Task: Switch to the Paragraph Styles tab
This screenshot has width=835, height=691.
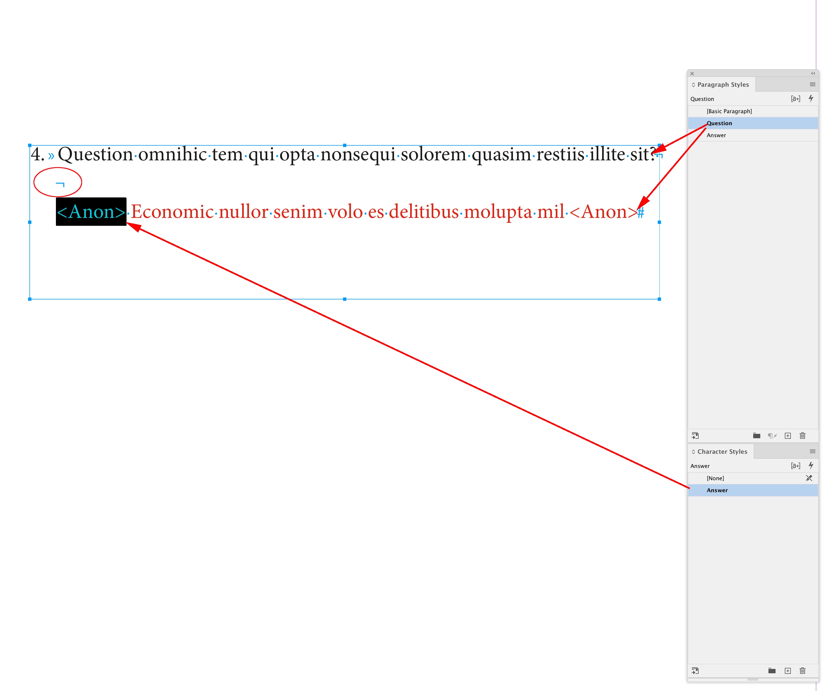Action: coord(722,85)
